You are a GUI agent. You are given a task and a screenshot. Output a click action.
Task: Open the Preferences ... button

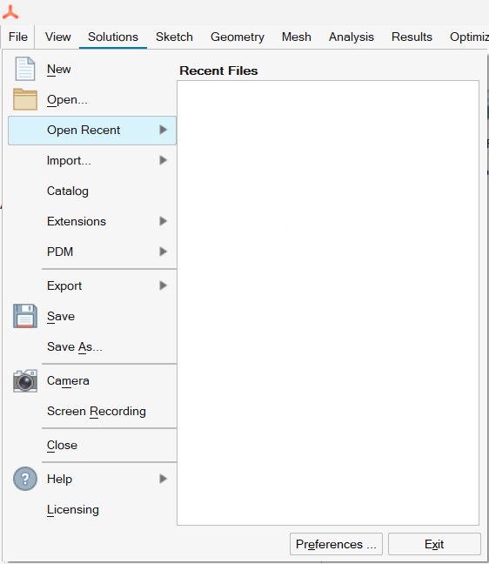[x=336, y=544]
